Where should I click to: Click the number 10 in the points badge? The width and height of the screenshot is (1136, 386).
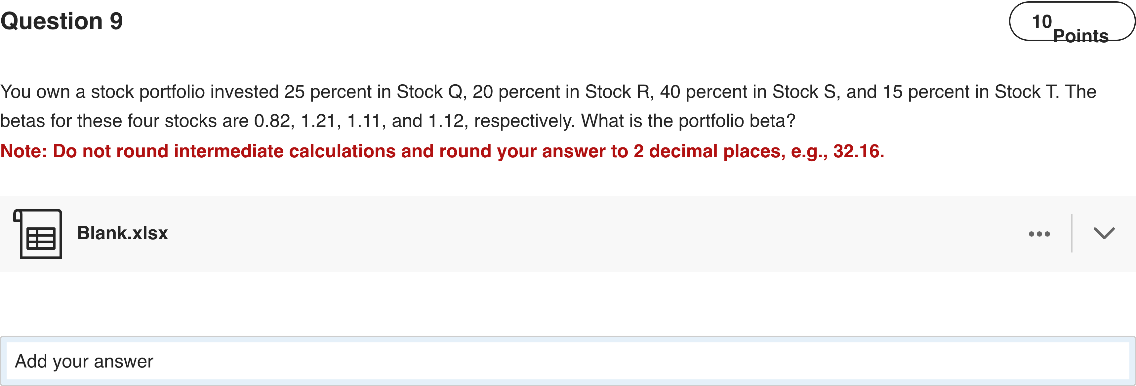[x=1042, y=21]
